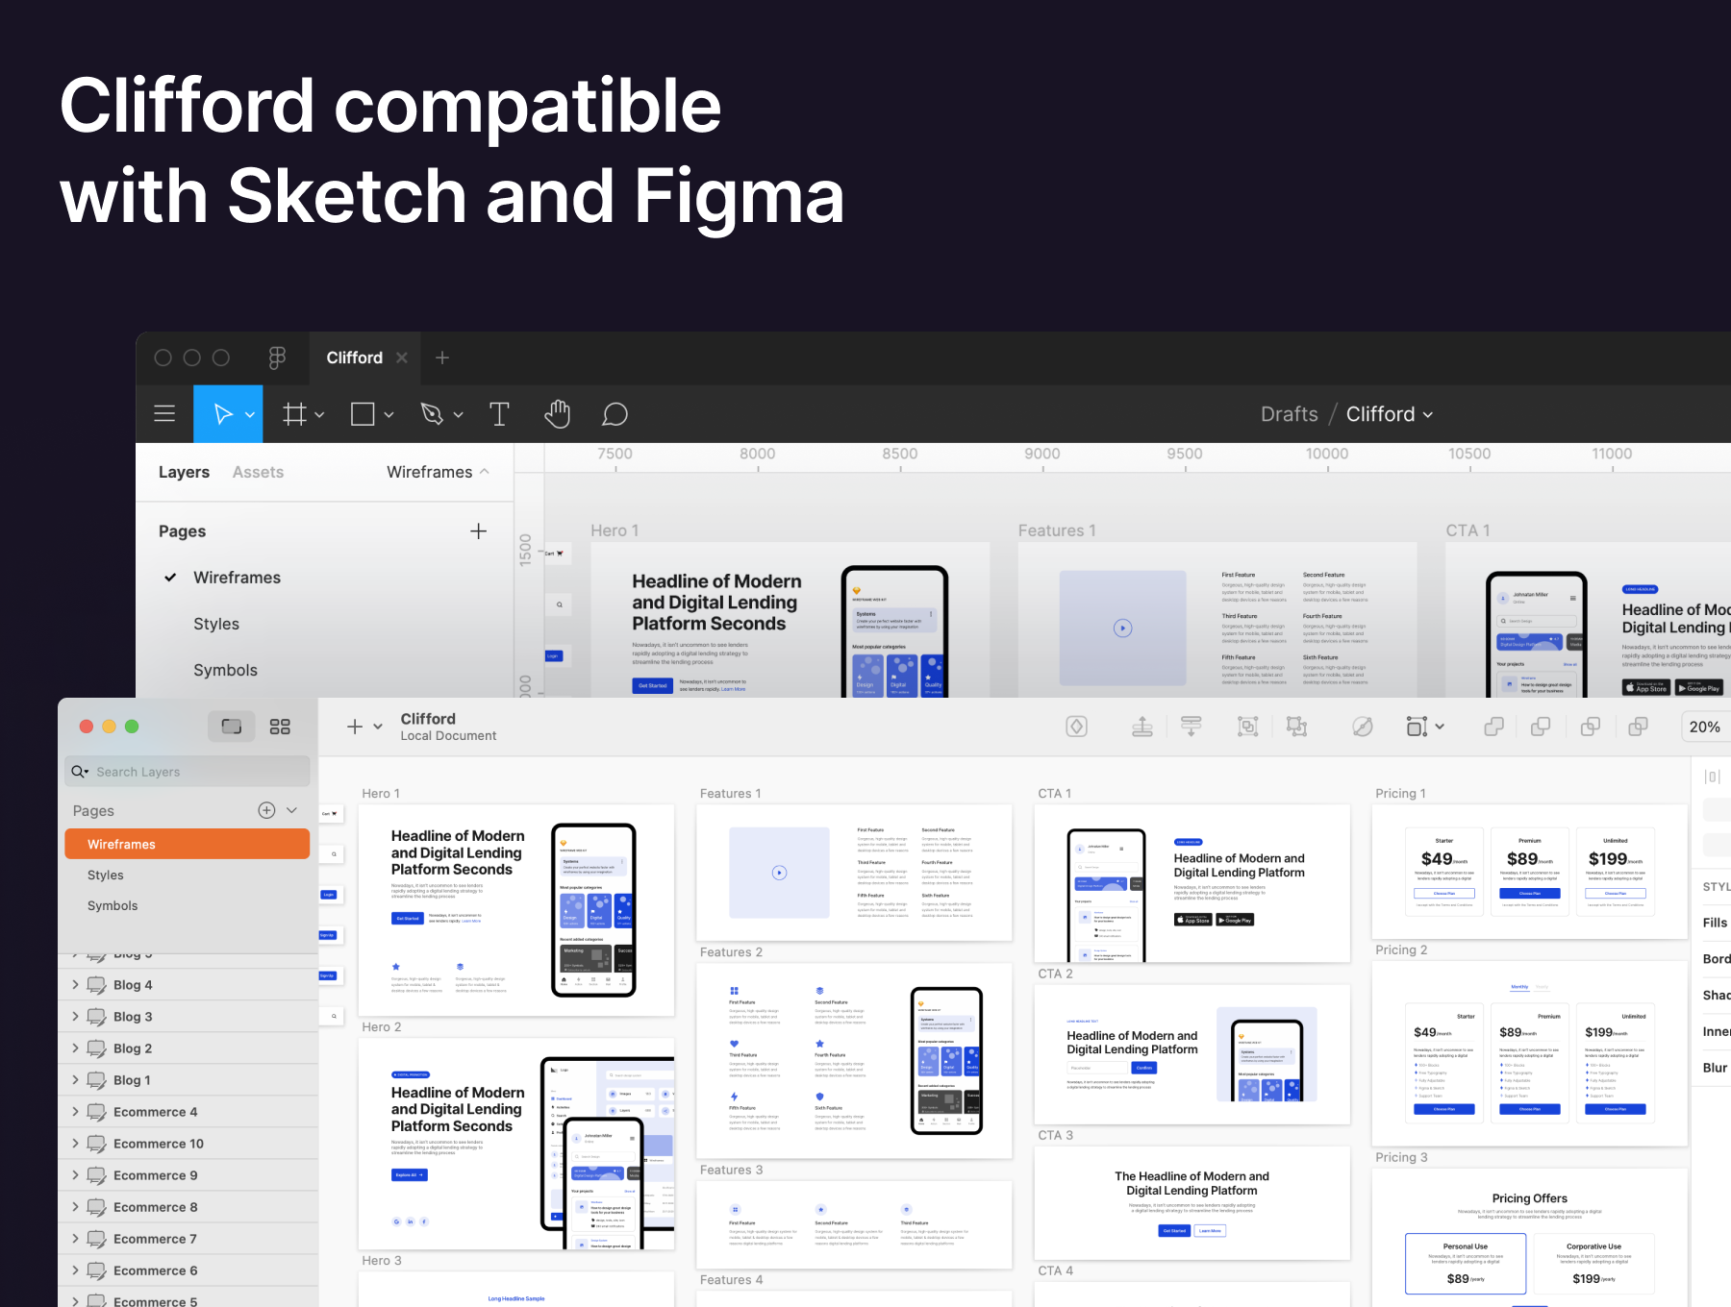The height and width of the screenshot is (1307, 1731).
Task: Activate the Text tool
Action: (x=499, y=414)
